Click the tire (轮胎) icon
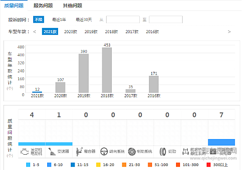The height and width of the screenshot is (170, 242). [162, 152]
